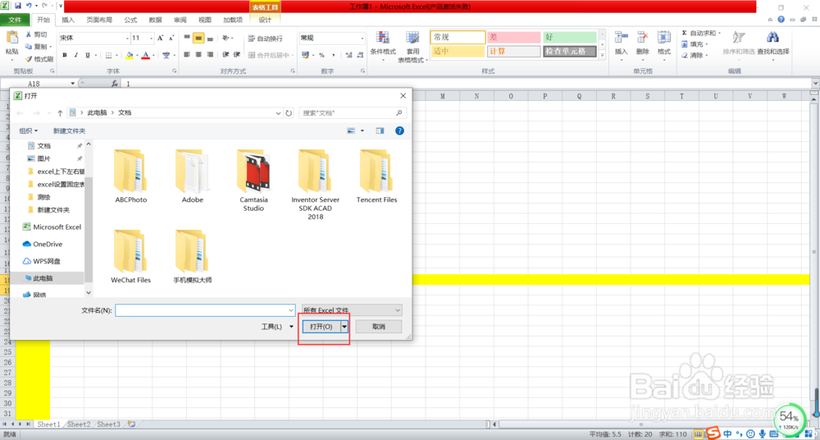Select the Camtasia Studio folder
Viewport: 820px width, 440px height.
pos(253,181)
